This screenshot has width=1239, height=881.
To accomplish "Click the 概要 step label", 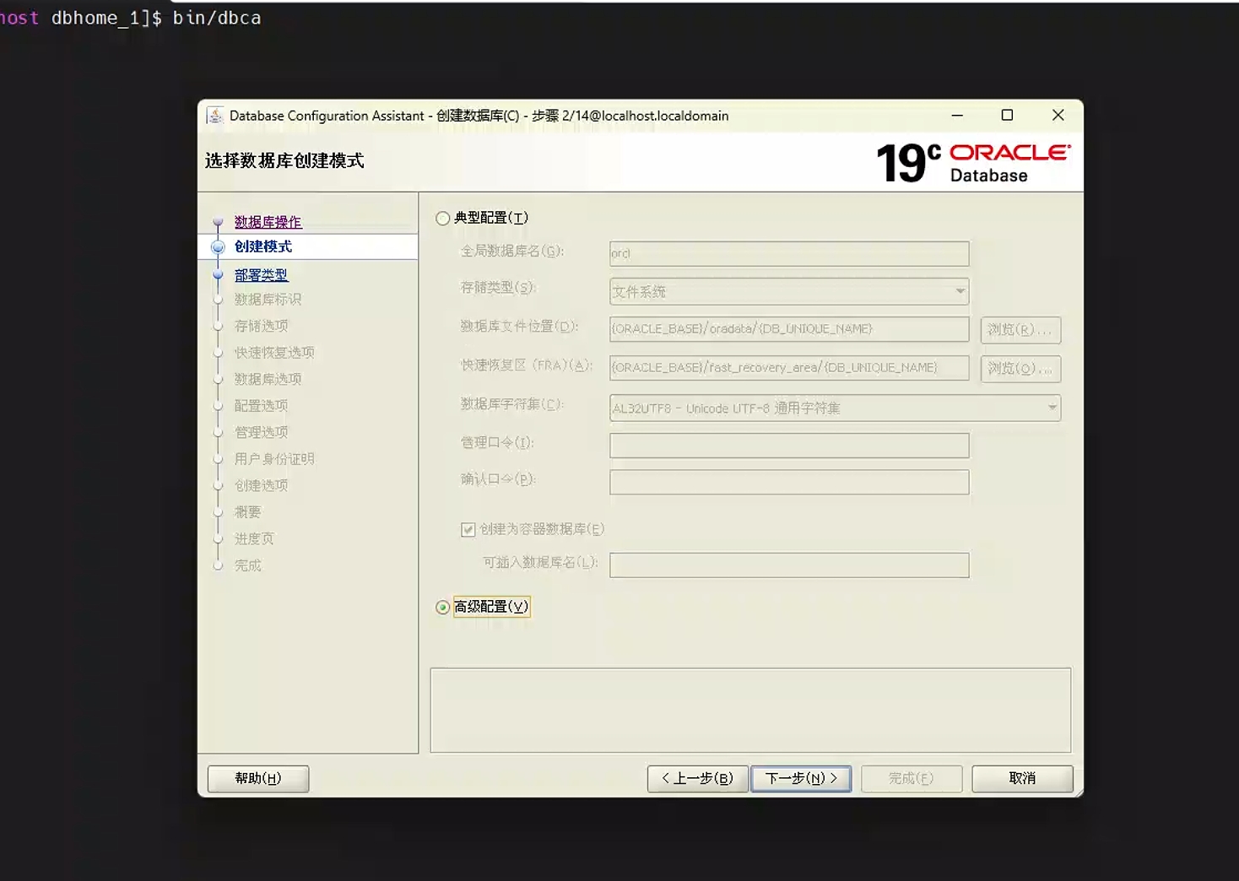I will (247, 512).
